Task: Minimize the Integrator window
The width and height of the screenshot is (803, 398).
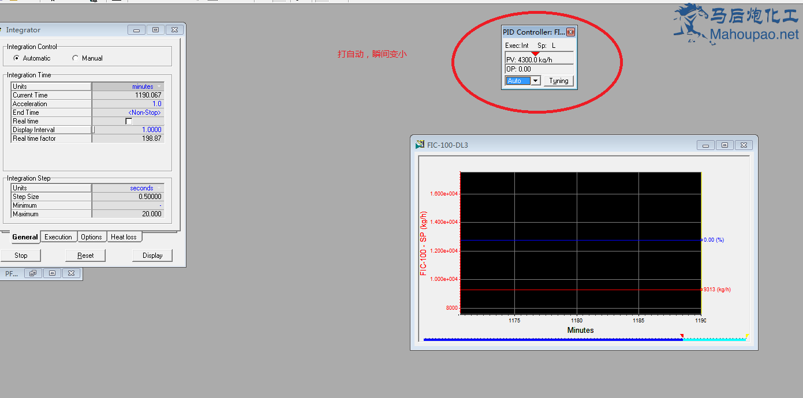Action: tap(137, 30)
